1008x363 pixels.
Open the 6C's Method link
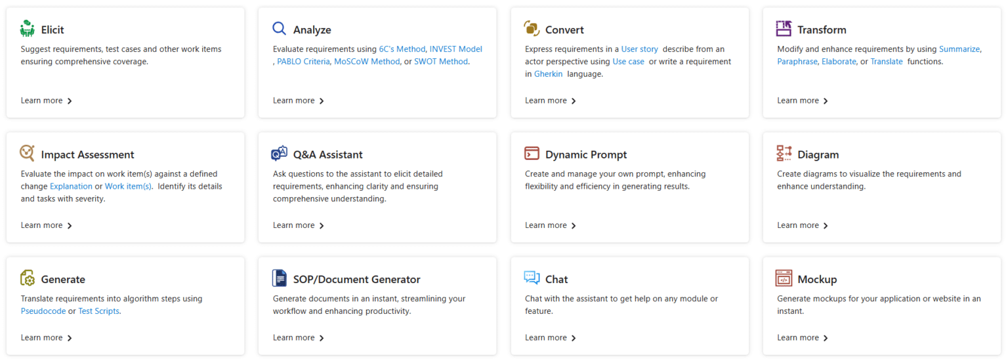click(x=402, y=49)
